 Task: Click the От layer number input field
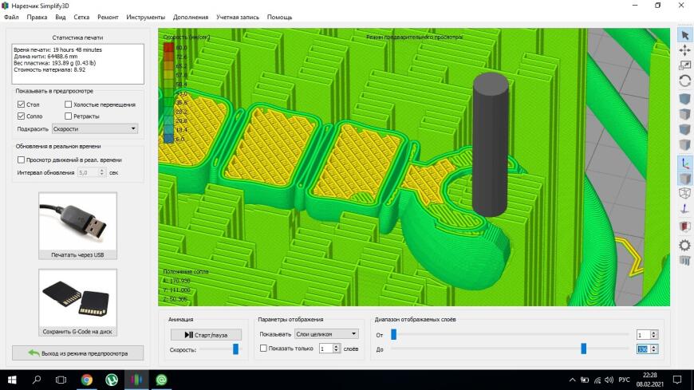643,335
